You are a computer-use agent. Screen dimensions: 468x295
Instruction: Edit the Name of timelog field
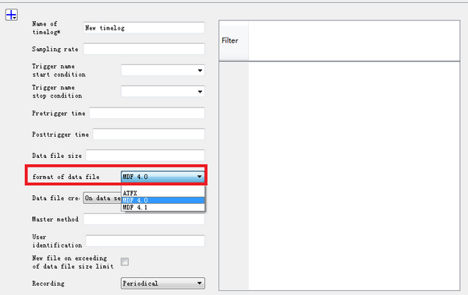point(144,28)
